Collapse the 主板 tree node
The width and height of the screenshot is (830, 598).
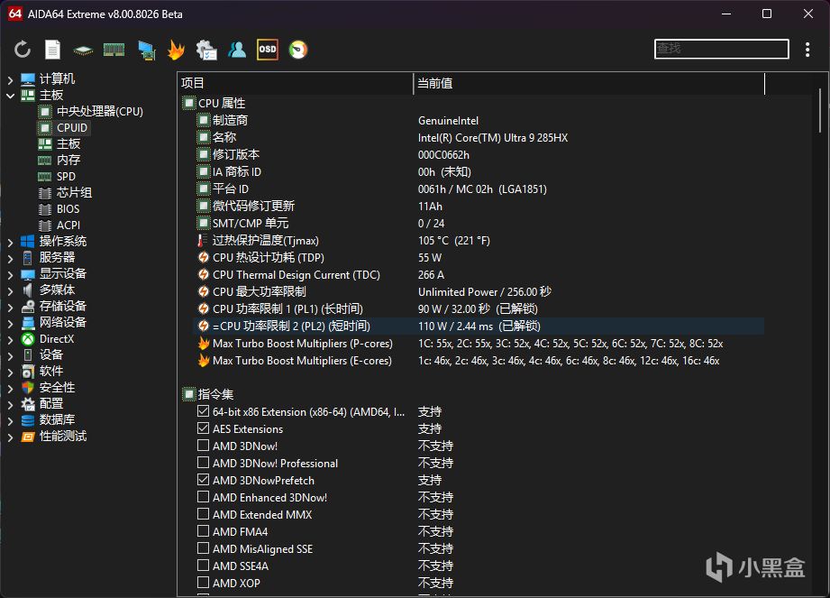(x=10, y=96)
